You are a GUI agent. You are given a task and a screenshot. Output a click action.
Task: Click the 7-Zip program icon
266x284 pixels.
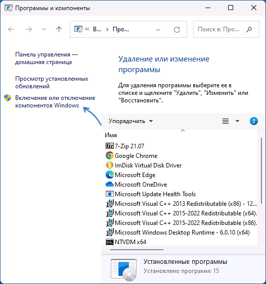(110, 146)
